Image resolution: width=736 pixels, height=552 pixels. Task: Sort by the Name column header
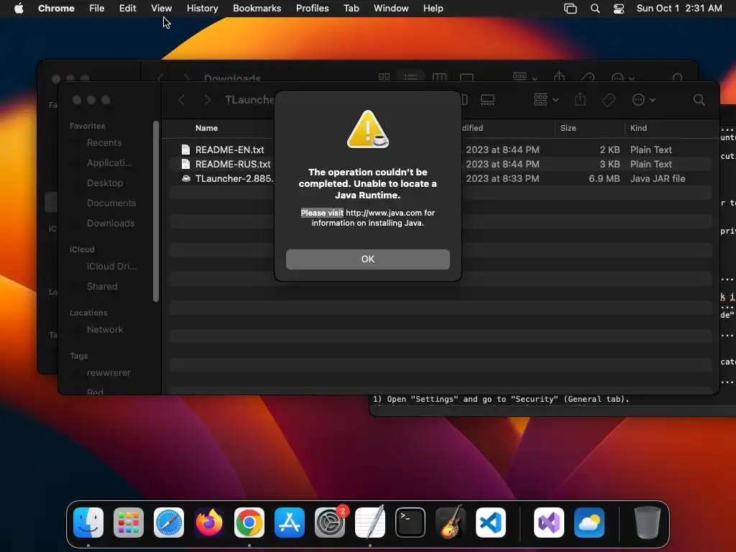[206, 128]
